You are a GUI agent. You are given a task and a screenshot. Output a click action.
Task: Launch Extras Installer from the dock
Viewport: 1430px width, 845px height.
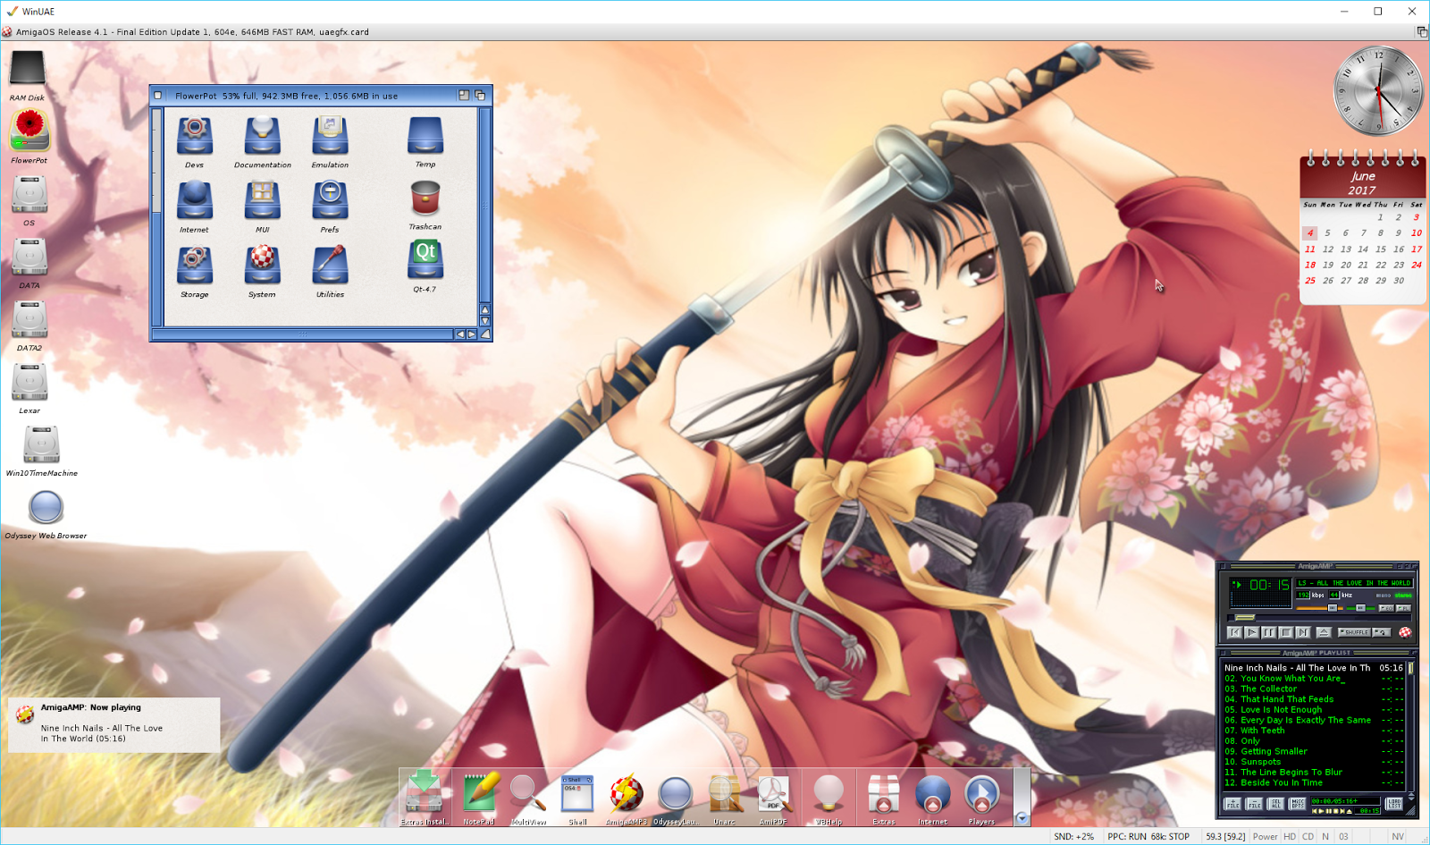coord(424,797)
